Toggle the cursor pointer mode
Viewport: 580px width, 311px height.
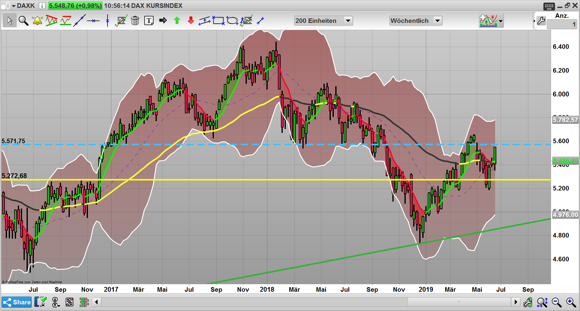tap(10, 20)
